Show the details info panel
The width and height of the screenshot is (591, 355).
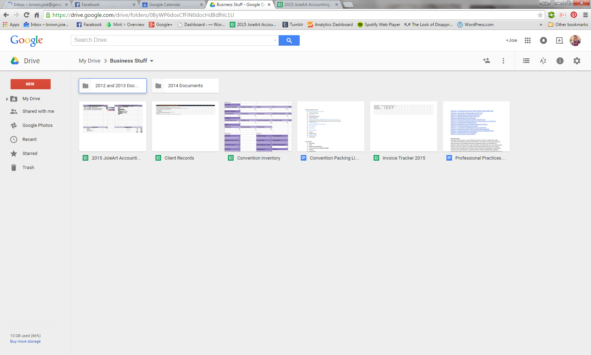point(560,61)
